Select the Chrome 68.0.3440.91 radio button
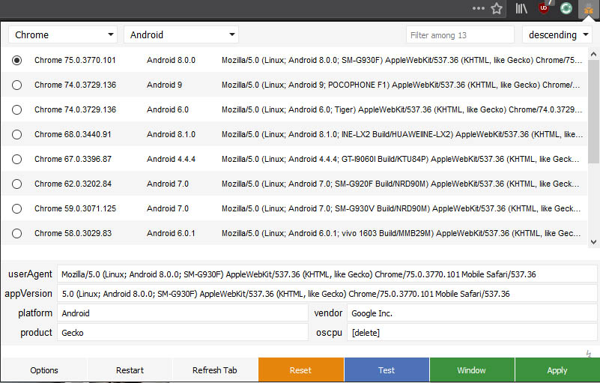 (x=16, y=134)
